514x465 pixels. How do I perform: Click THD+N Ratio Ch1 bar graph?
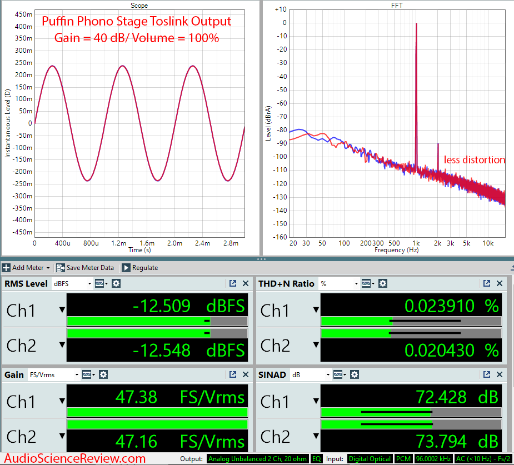(411, 321)
